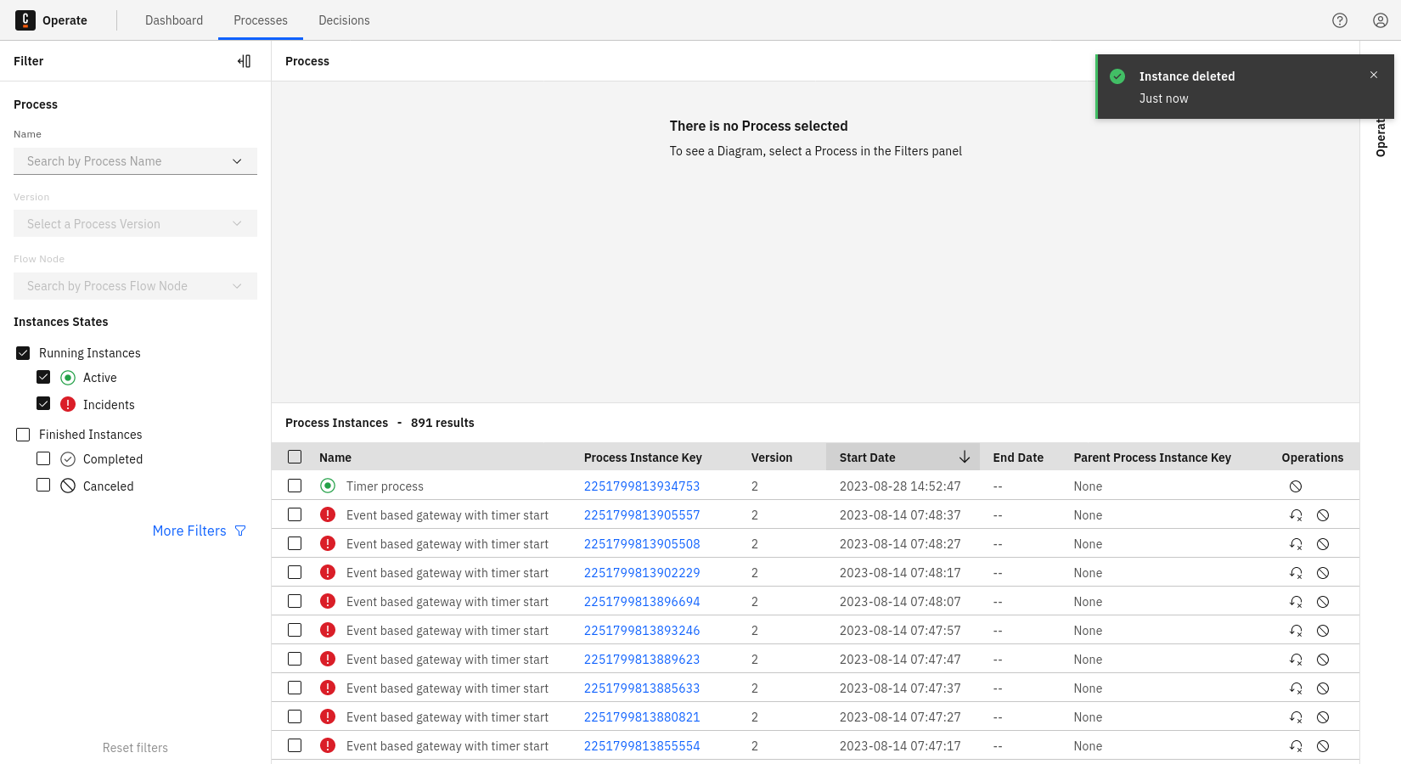Image resolution: width=1401 pixels, height=764 pixels.
Task: Dismiss the Instance deleted notification
Action: [x=1373, y=75]
